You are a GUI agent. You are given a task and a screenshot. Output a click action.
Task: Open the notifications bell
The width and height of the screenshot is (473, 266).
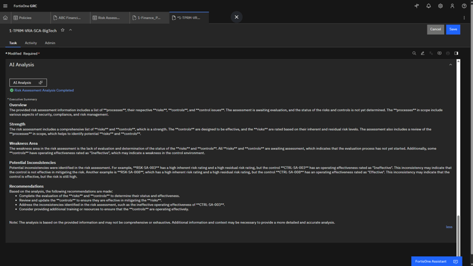[x=429, y=6]
